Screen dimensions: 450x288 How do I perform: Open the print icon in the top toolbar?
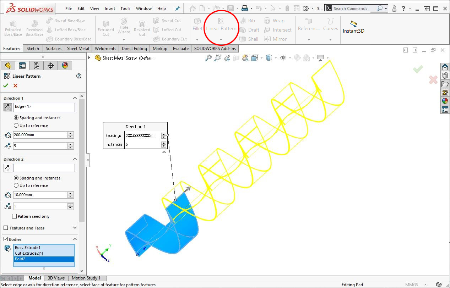pos(245,9)
